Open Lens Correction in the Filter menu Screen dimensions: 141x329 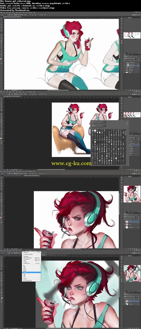point(31,259)
